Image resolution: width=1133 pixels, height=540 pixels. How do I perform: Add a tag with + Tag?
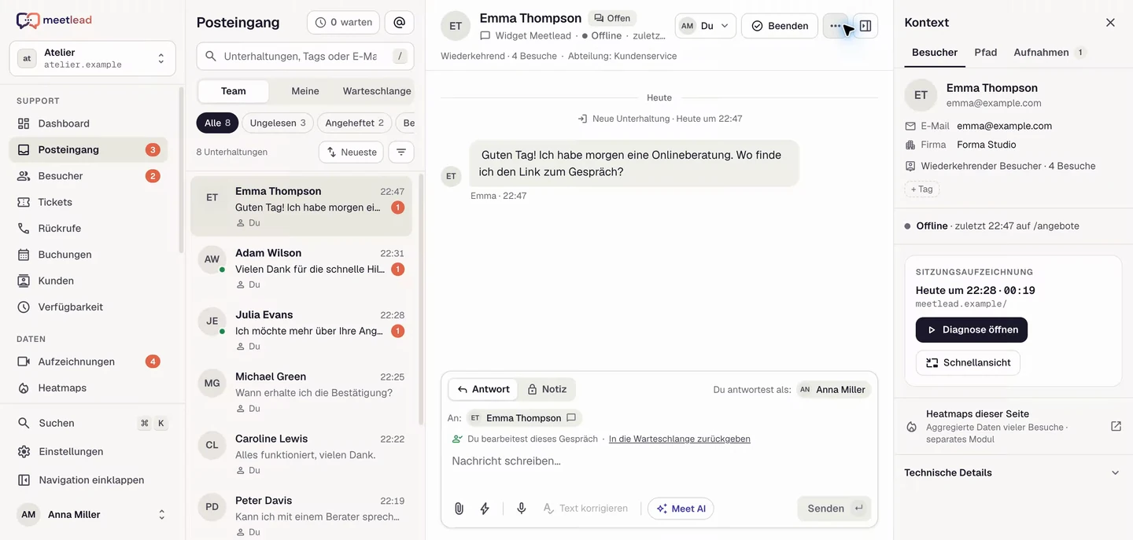pos(921,189)
